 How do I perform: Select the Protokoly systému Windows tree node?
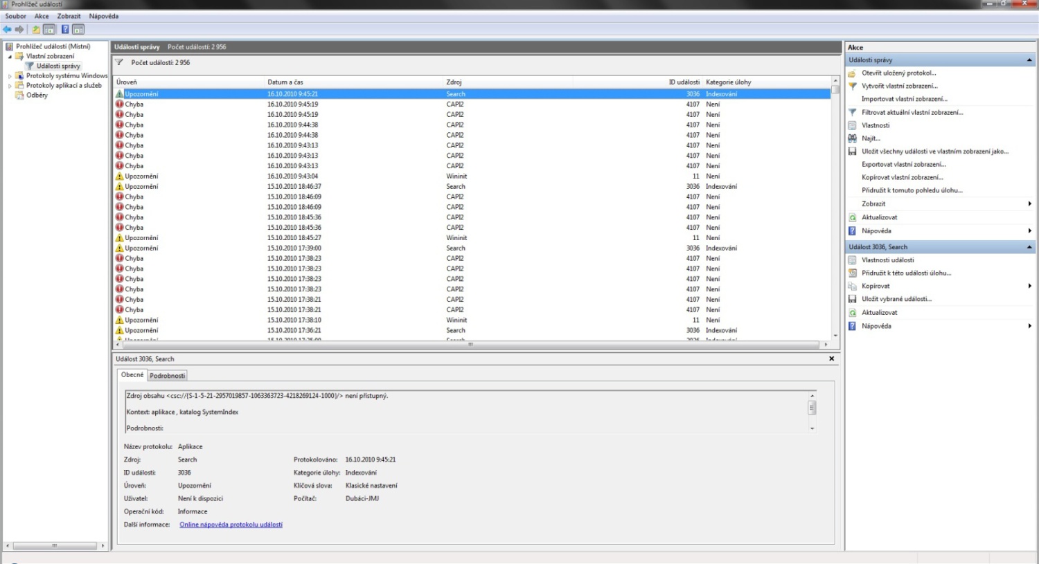point(66,76)
